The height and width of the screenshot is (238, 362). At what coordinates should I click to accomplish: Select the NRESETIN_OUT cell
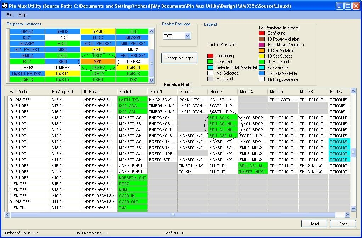click(x=132, y=178)
